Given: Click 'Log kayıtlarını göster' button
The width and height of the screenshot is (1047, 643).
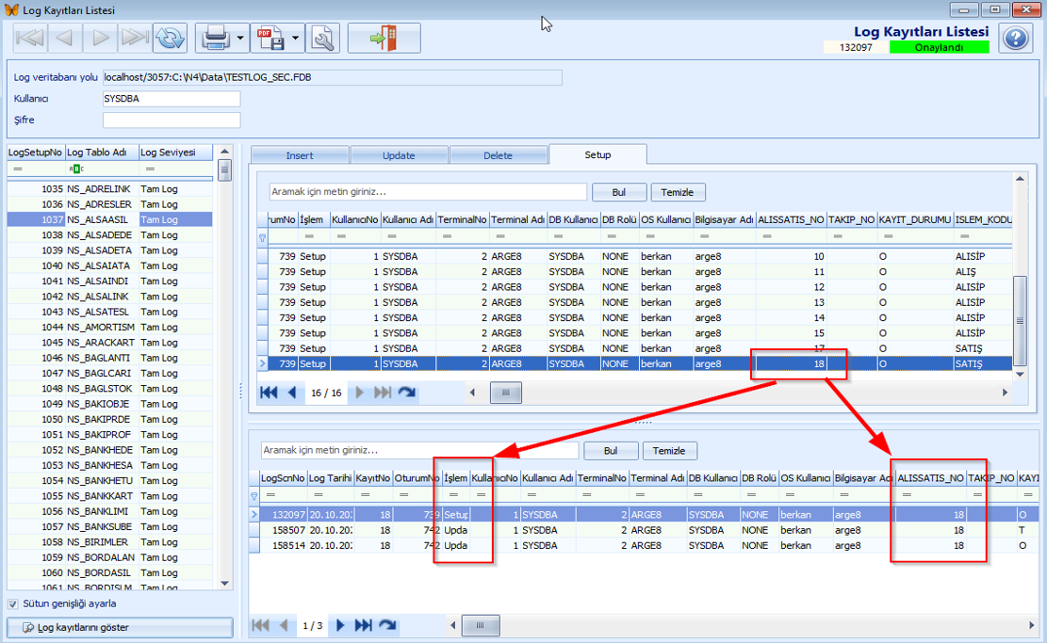Looking at the screenshot, I should [x=119, y=627].
